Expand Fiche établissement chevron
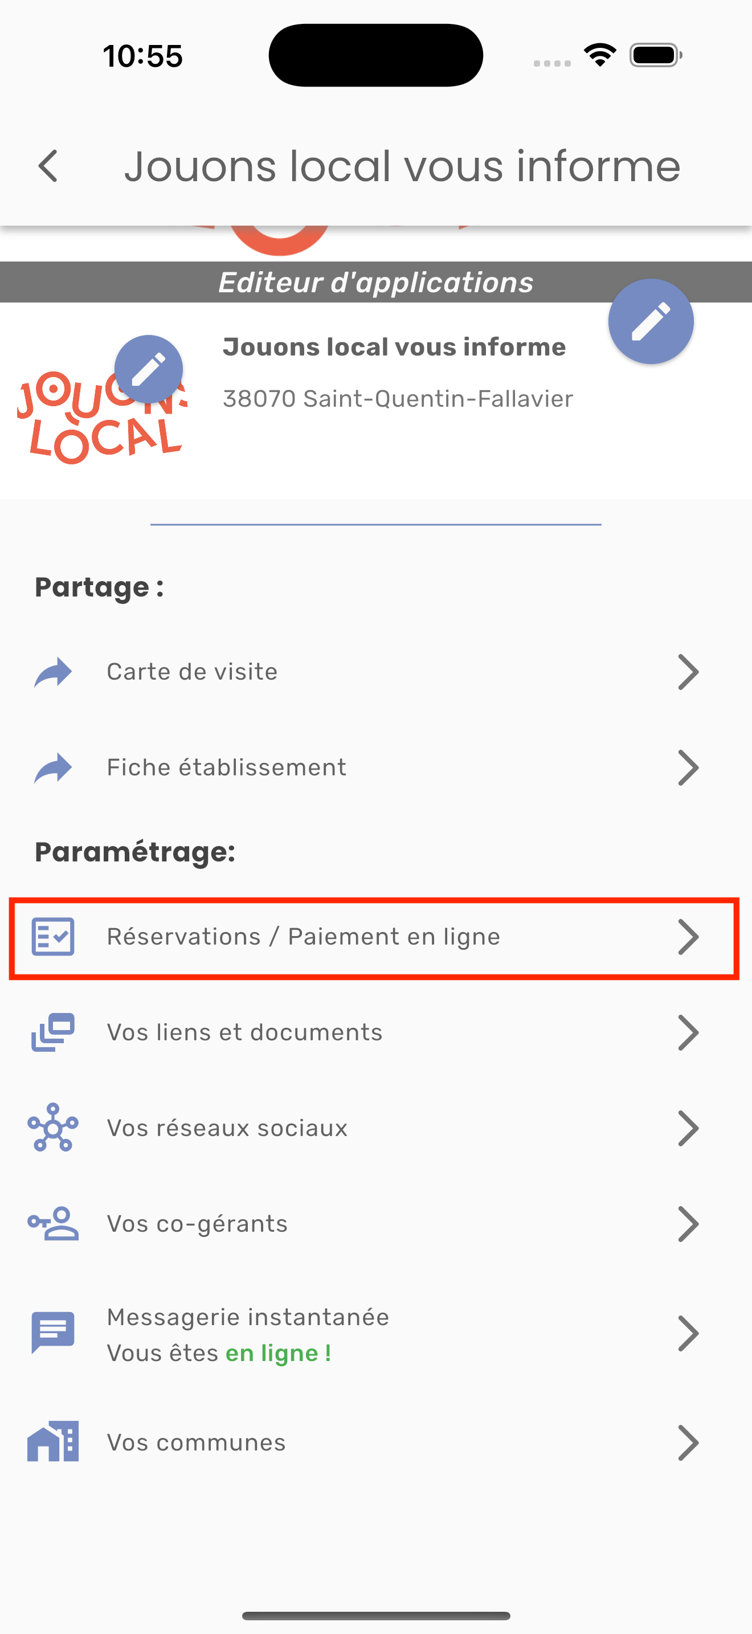This screenshot has height=1634, width=752. (688, 767)
